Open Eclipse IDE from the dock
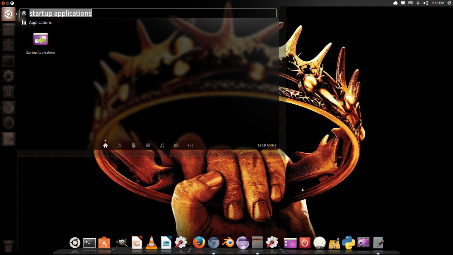The width and height of the screenshot is (453, 255). pyautogui.click(x=243, y=243)
